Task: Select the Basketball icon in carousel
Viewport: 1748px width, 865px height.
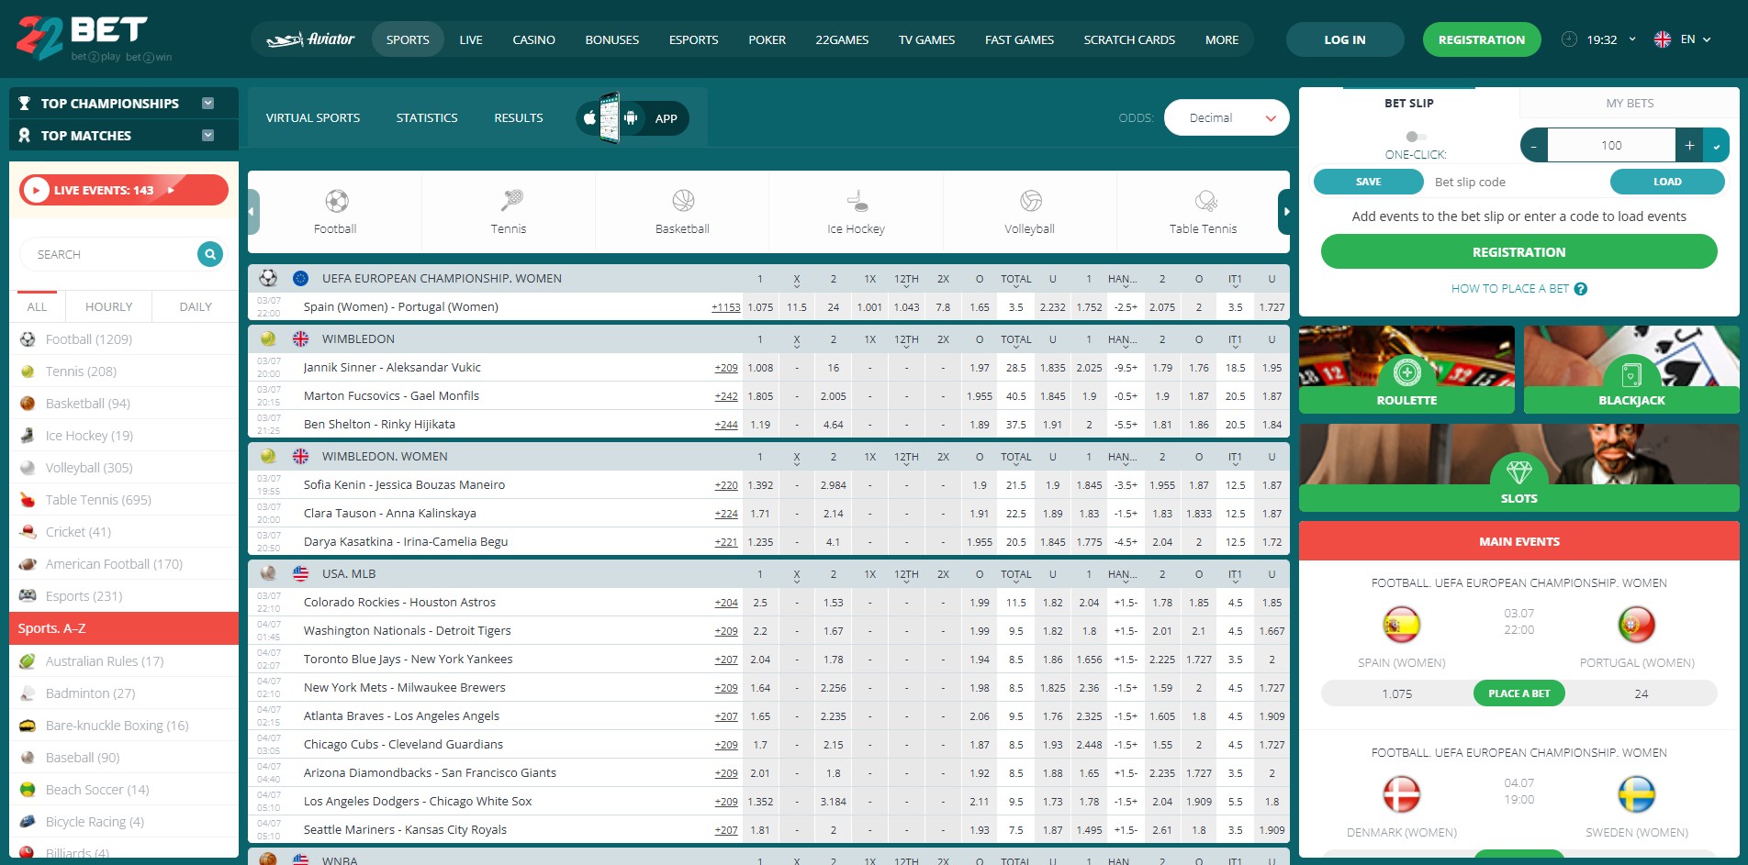Action: click(x=683, y=200)
